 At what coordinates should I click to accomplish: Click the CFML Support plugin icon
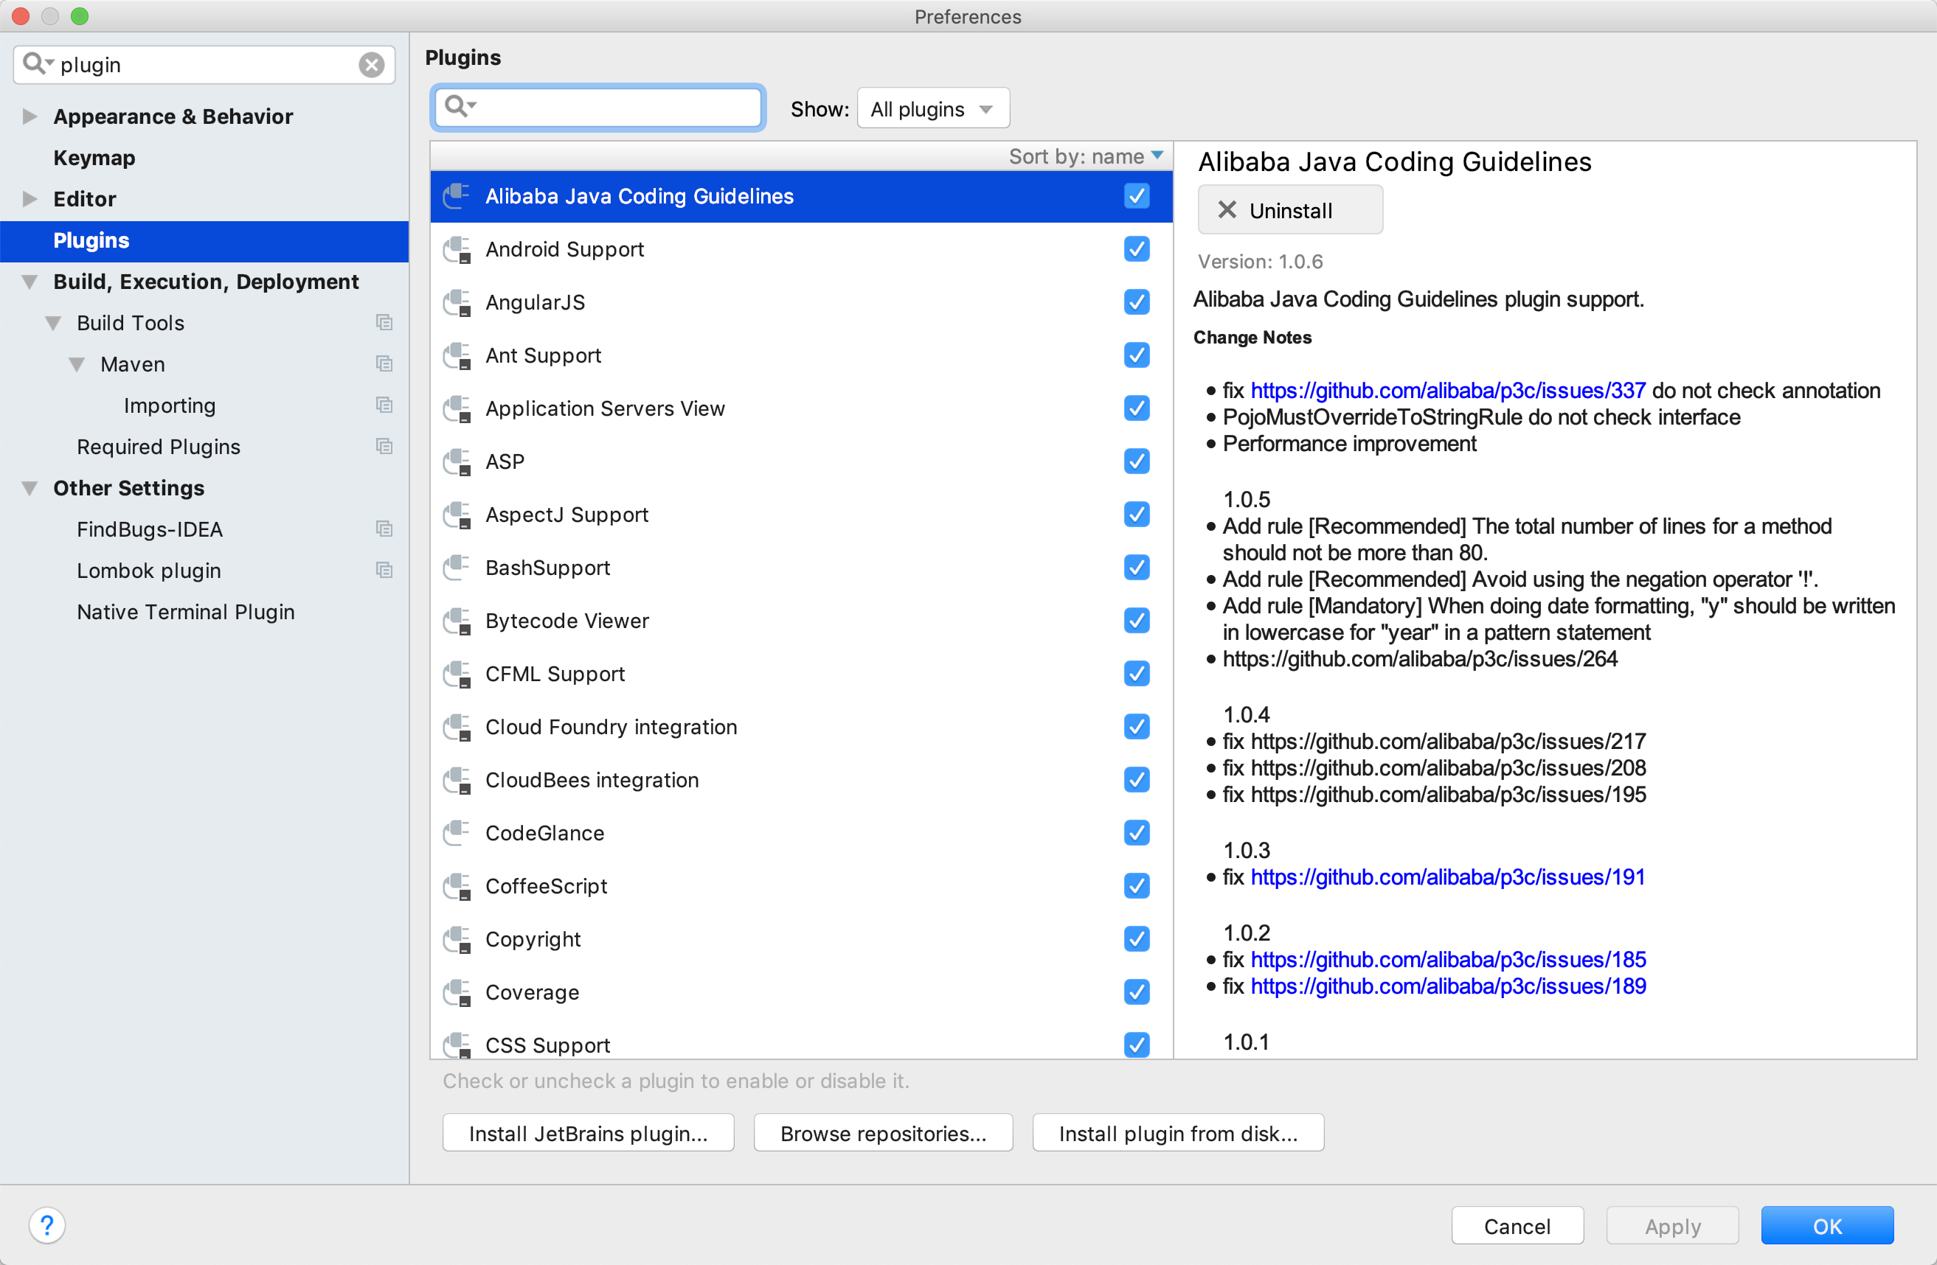(x=457, y=674)
